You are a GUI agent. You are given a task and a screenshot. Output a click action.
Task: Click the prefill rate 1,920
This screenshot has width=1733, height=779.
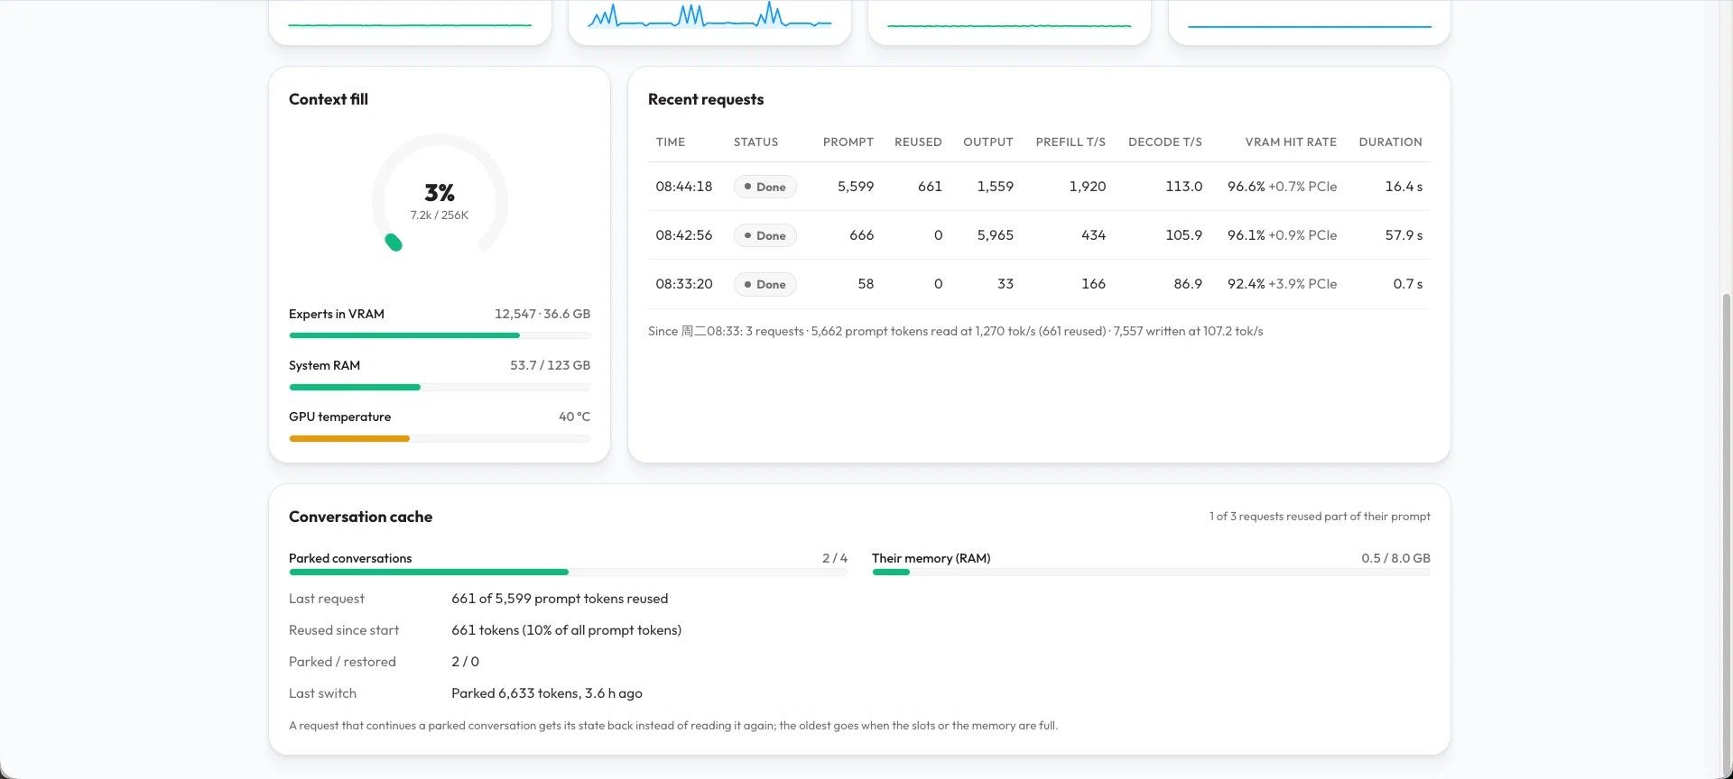1088,187
